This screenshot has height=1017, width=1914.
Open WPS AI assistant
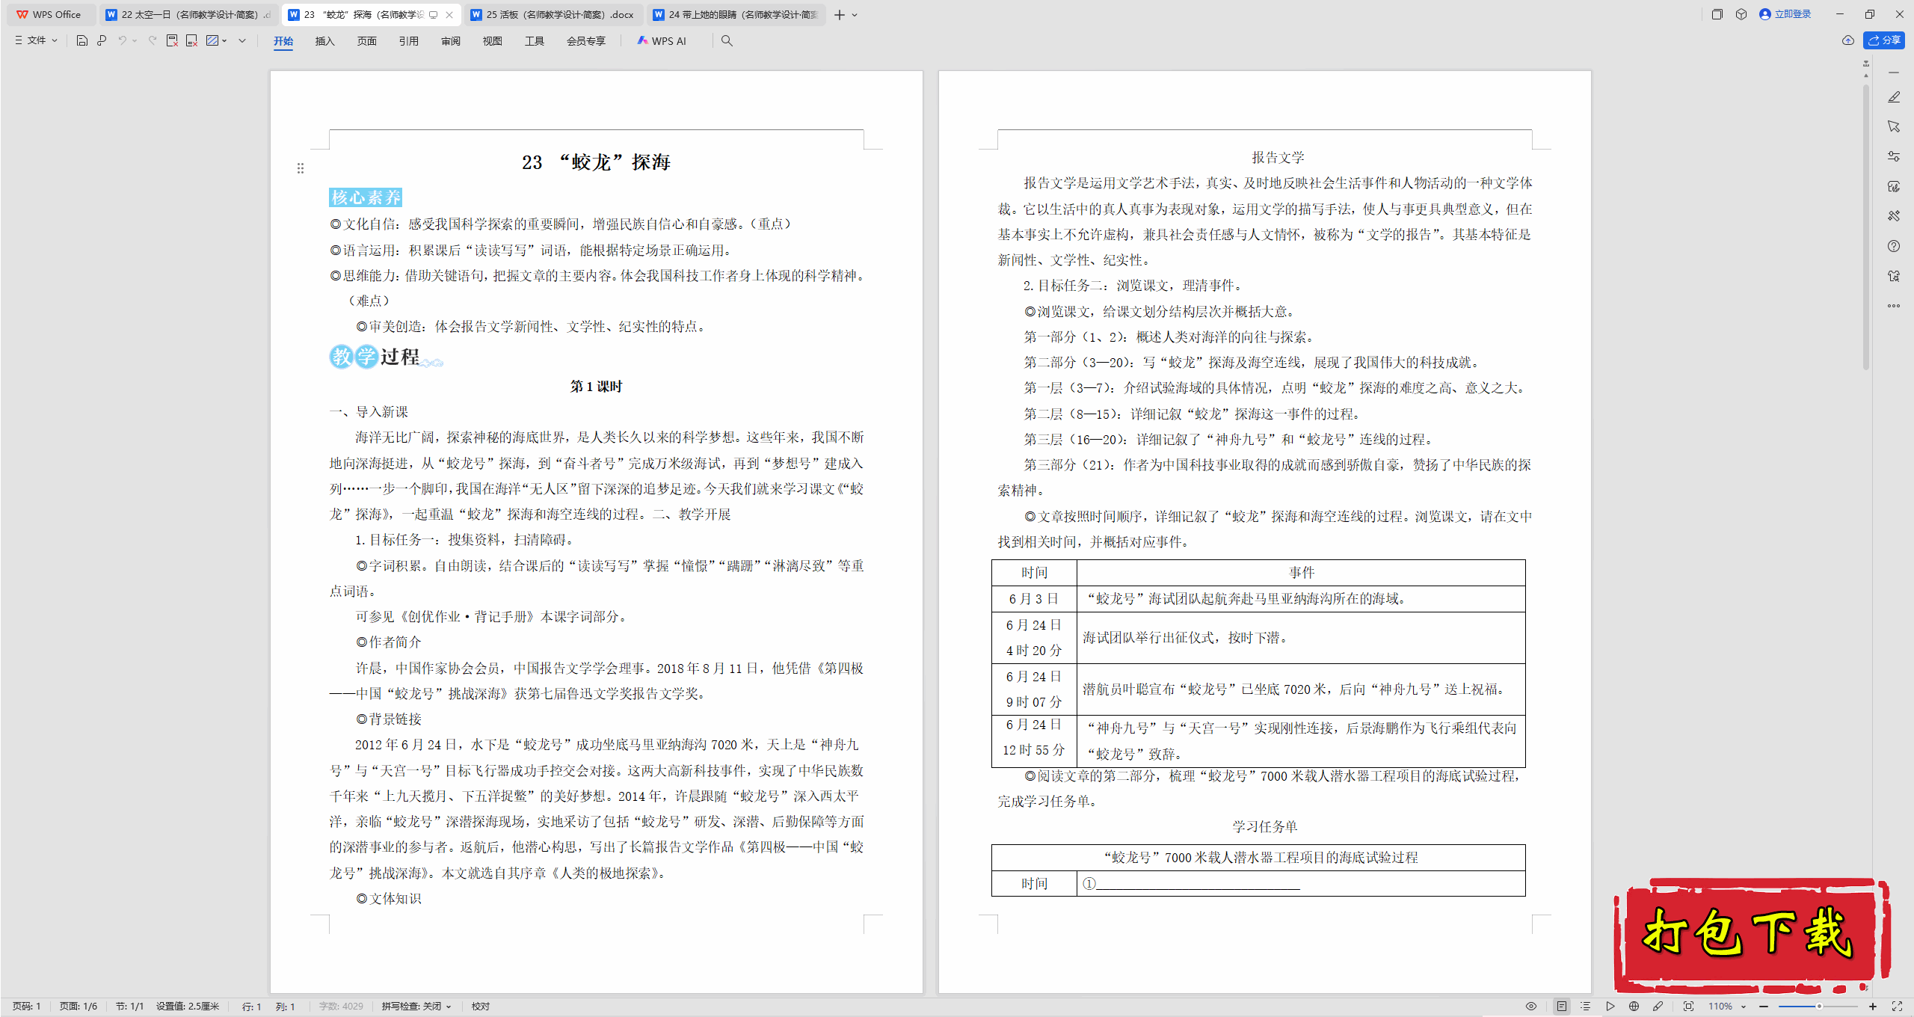click(x=662, y=41)
